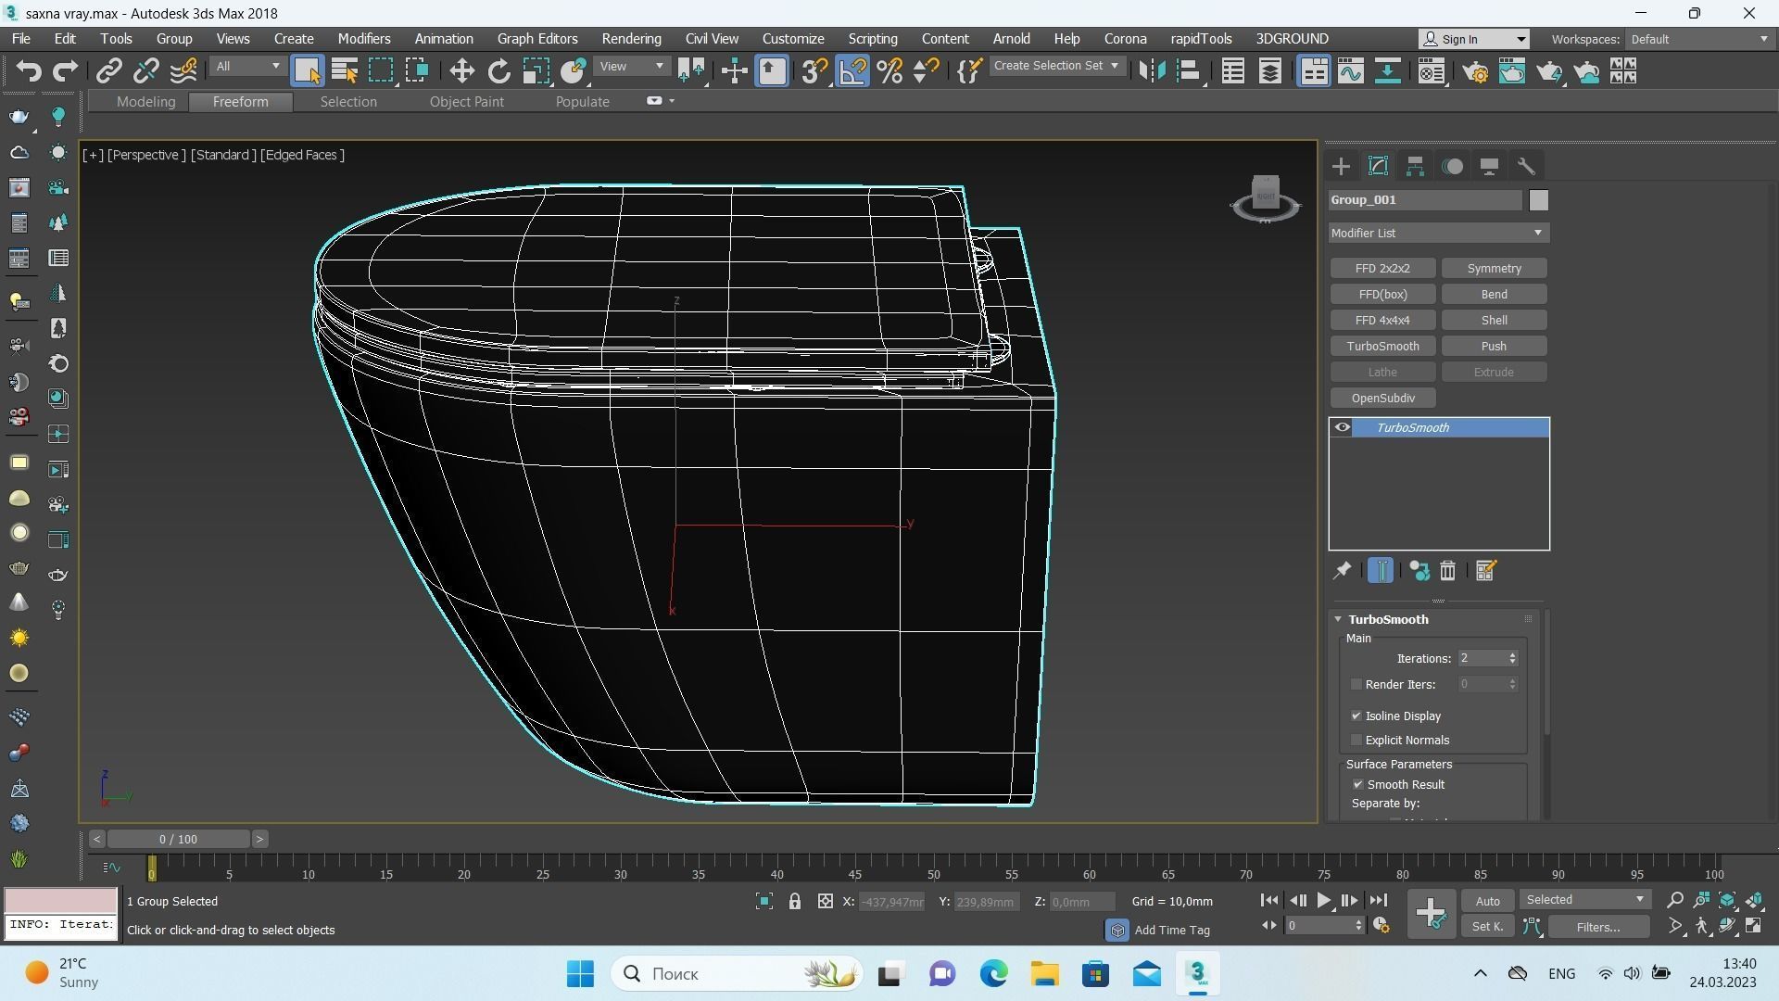The width and height of the screenshot is (1779, 1001).
Task: Open the Display panel tab
Action: point(1489,167)
